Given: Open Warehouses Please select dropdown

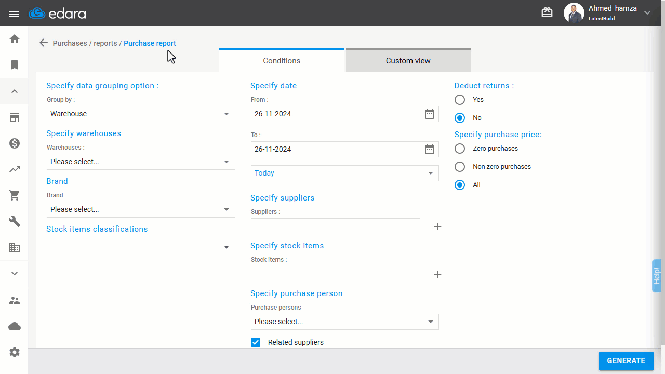Looking at the screenshot, I should [x=141, y=162].
